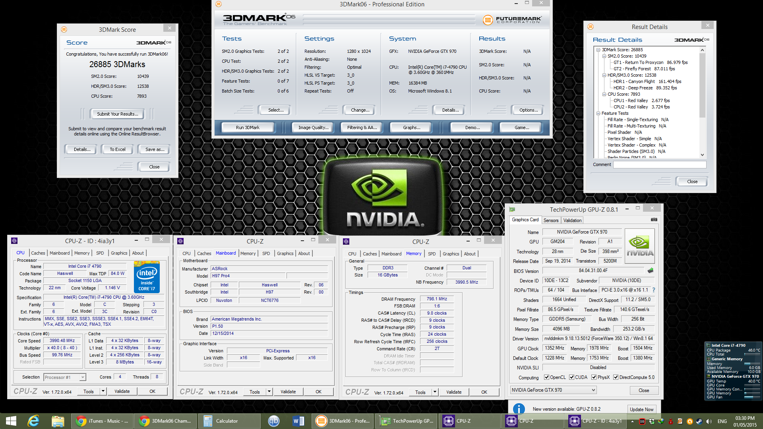Toggle the CUDA checkbox
Image resolution: width=763 pixels, height=429 pixels.
571,377
